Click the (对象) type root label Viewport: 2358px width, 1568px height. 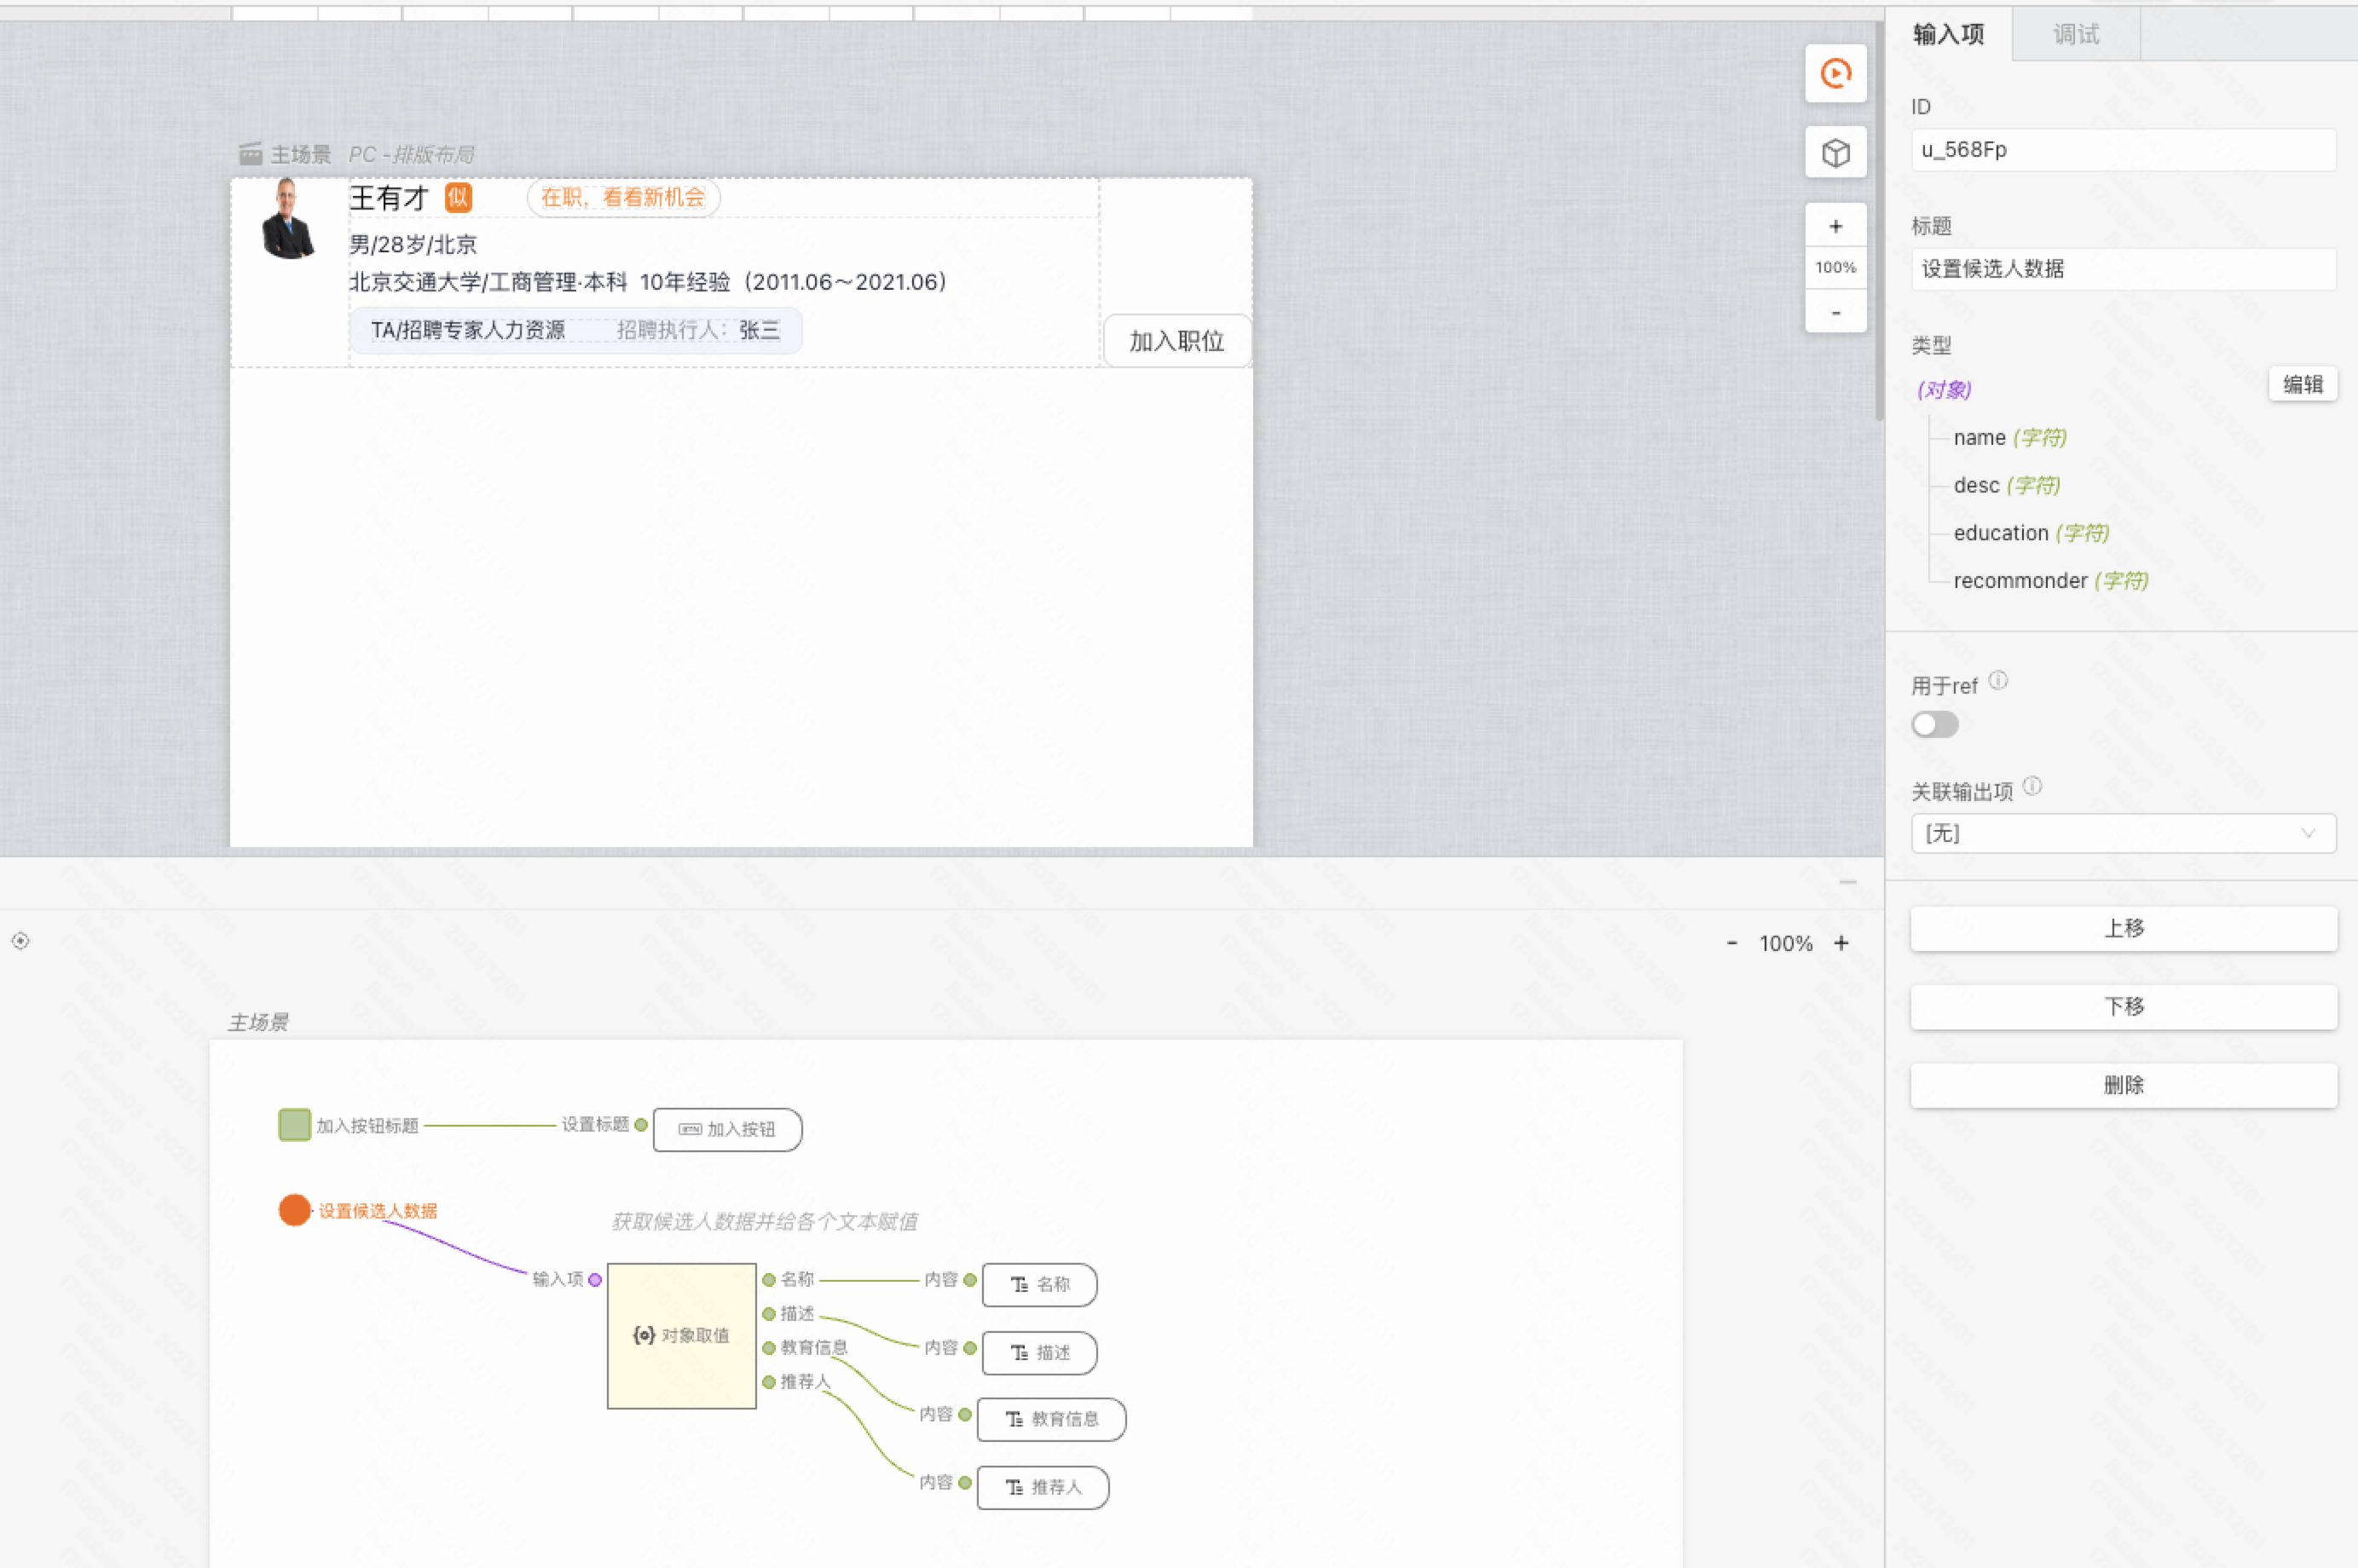click(x=1943, y=390)
